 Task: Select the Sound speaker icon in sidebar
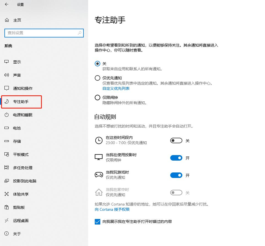(6, 75)
